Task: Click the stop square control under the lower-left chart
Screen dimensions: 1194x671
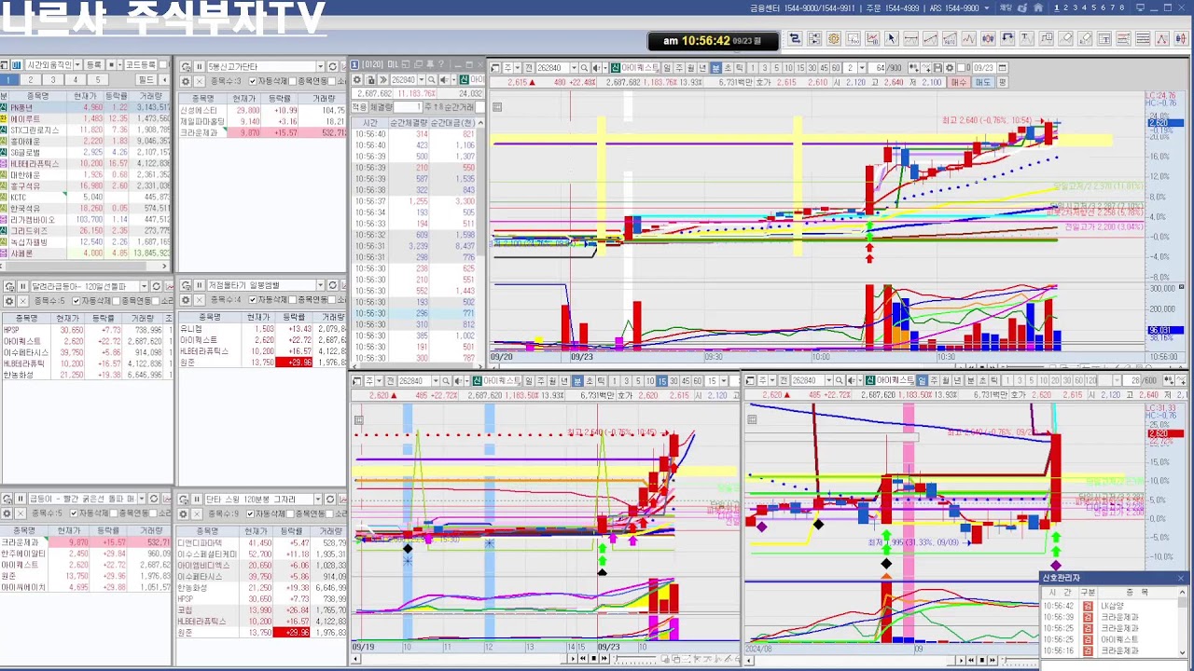Action: (x=593, y=659)
